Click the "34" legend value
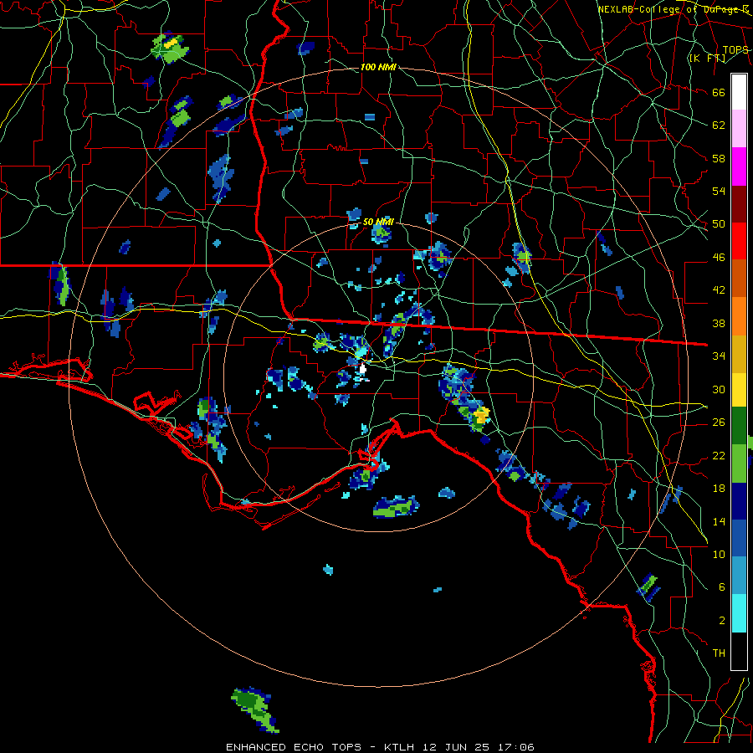753x753 pixels. [719, 356]
